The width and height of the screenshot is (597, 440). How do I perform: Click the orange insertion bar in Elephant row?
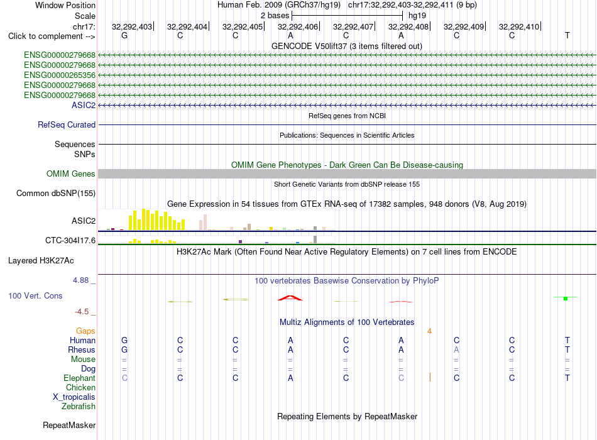tap(430, 377)
